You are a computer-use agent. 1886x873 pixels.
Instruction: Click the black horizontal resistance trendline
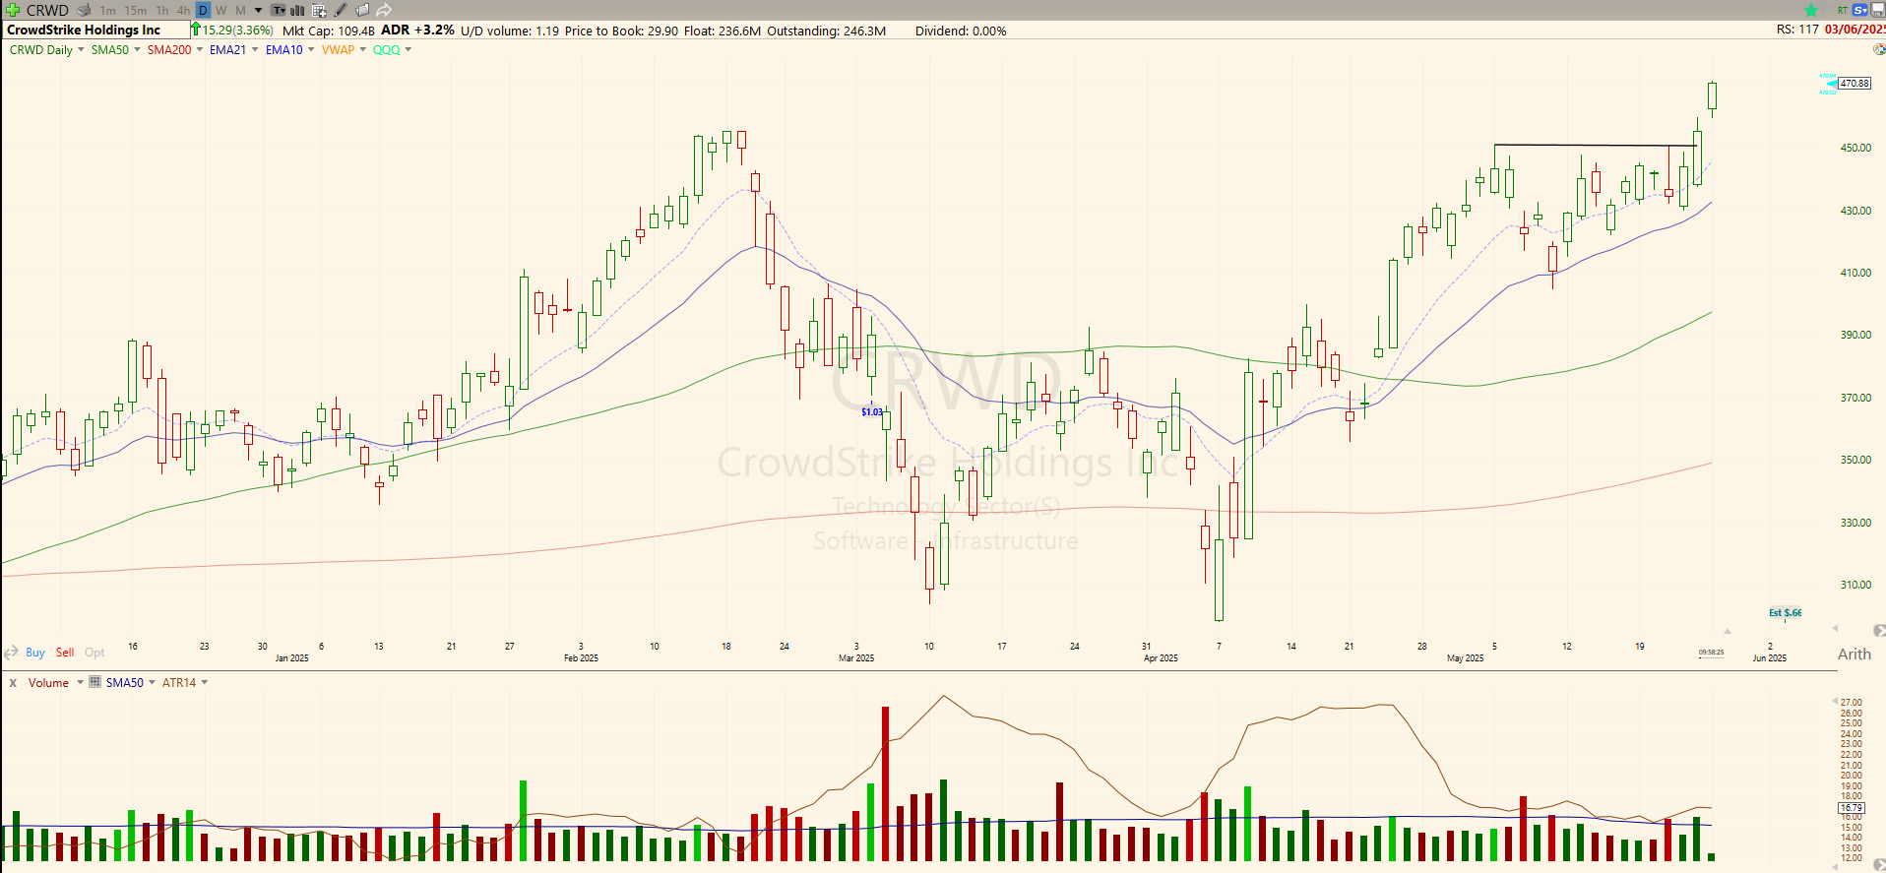click(x=1595, y=146)
